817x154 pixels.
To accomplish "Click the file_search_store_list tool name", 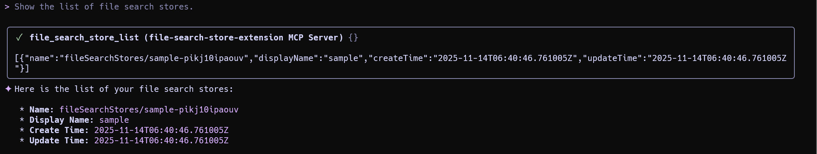I will point(84,37).
